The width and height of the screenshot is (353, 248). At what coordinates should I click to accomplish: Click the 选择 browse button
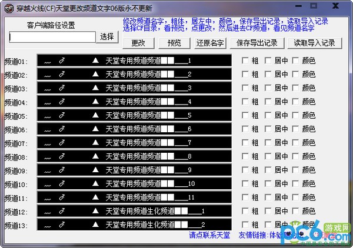coord(107,36)
